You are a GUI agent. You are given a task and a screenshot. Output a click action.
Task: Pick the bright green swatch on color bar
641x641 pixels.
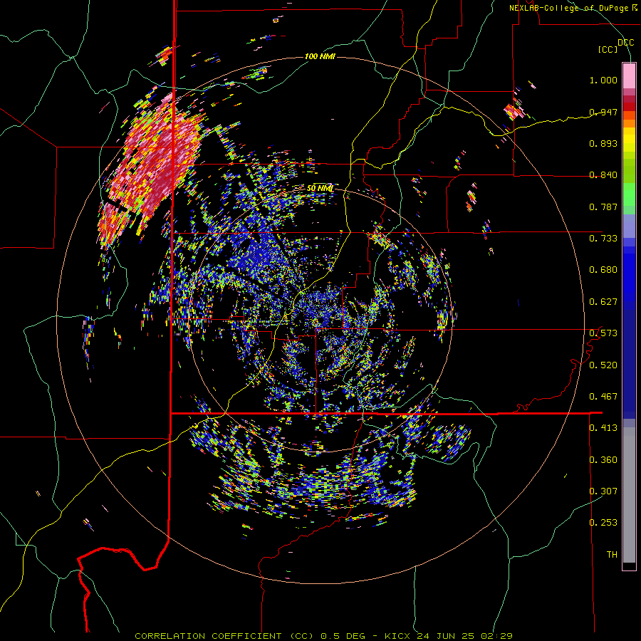coord(629,194)
